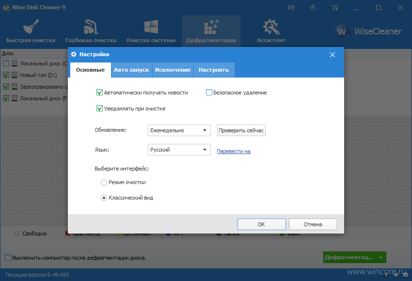Click the Wise Disk Cleaner app icon
The image size is (412, 281).
tap(6, 7)
